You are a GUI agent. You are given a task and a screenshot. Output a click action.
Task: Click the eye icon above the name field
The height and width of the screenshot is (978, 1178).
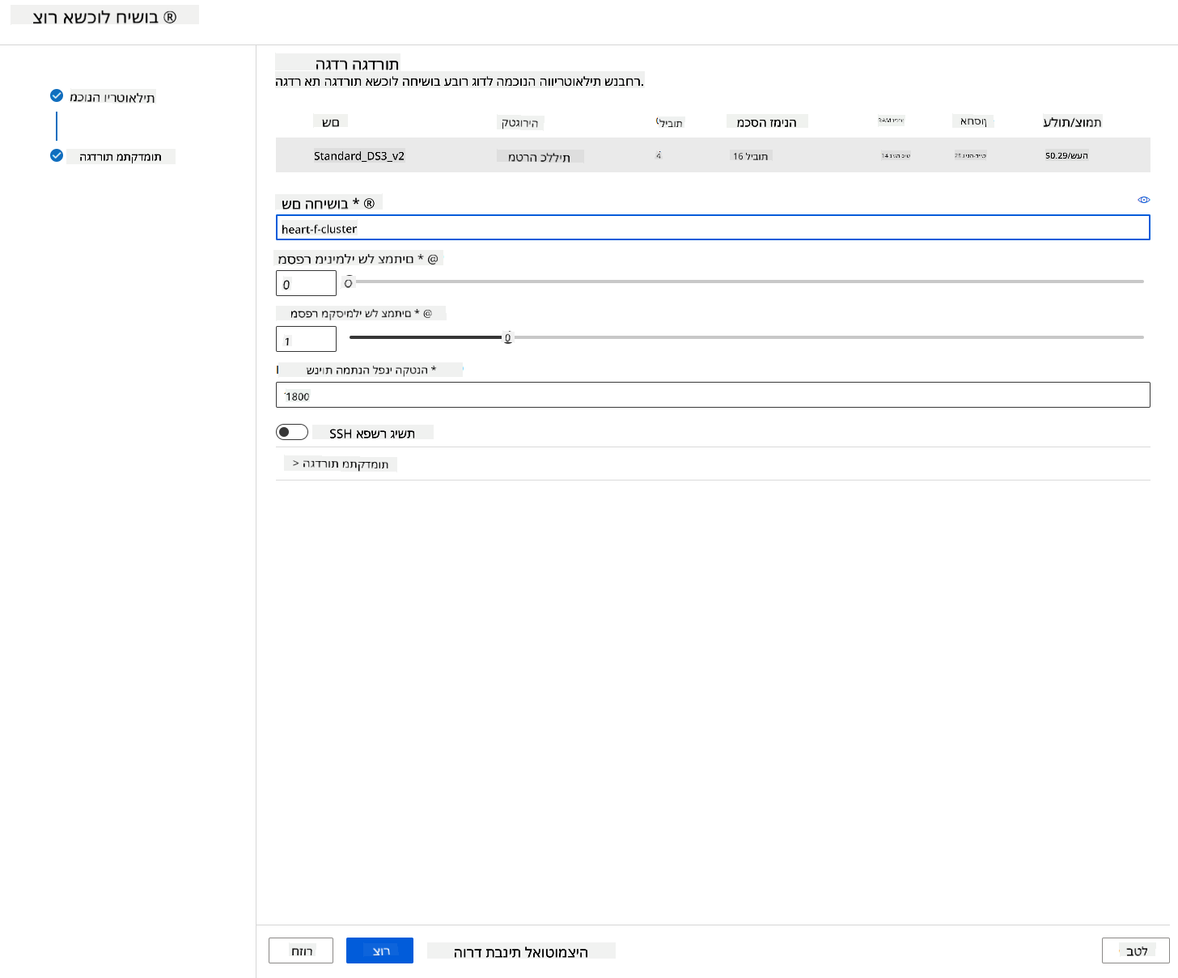(x=1144, y=200)
